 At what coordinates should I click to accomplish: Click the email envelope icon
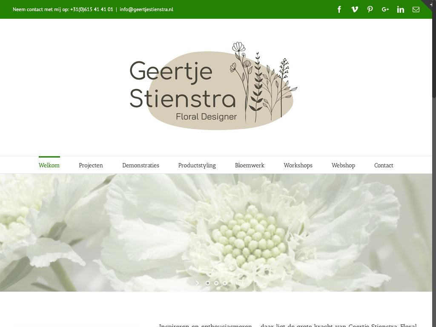point(416,9)
